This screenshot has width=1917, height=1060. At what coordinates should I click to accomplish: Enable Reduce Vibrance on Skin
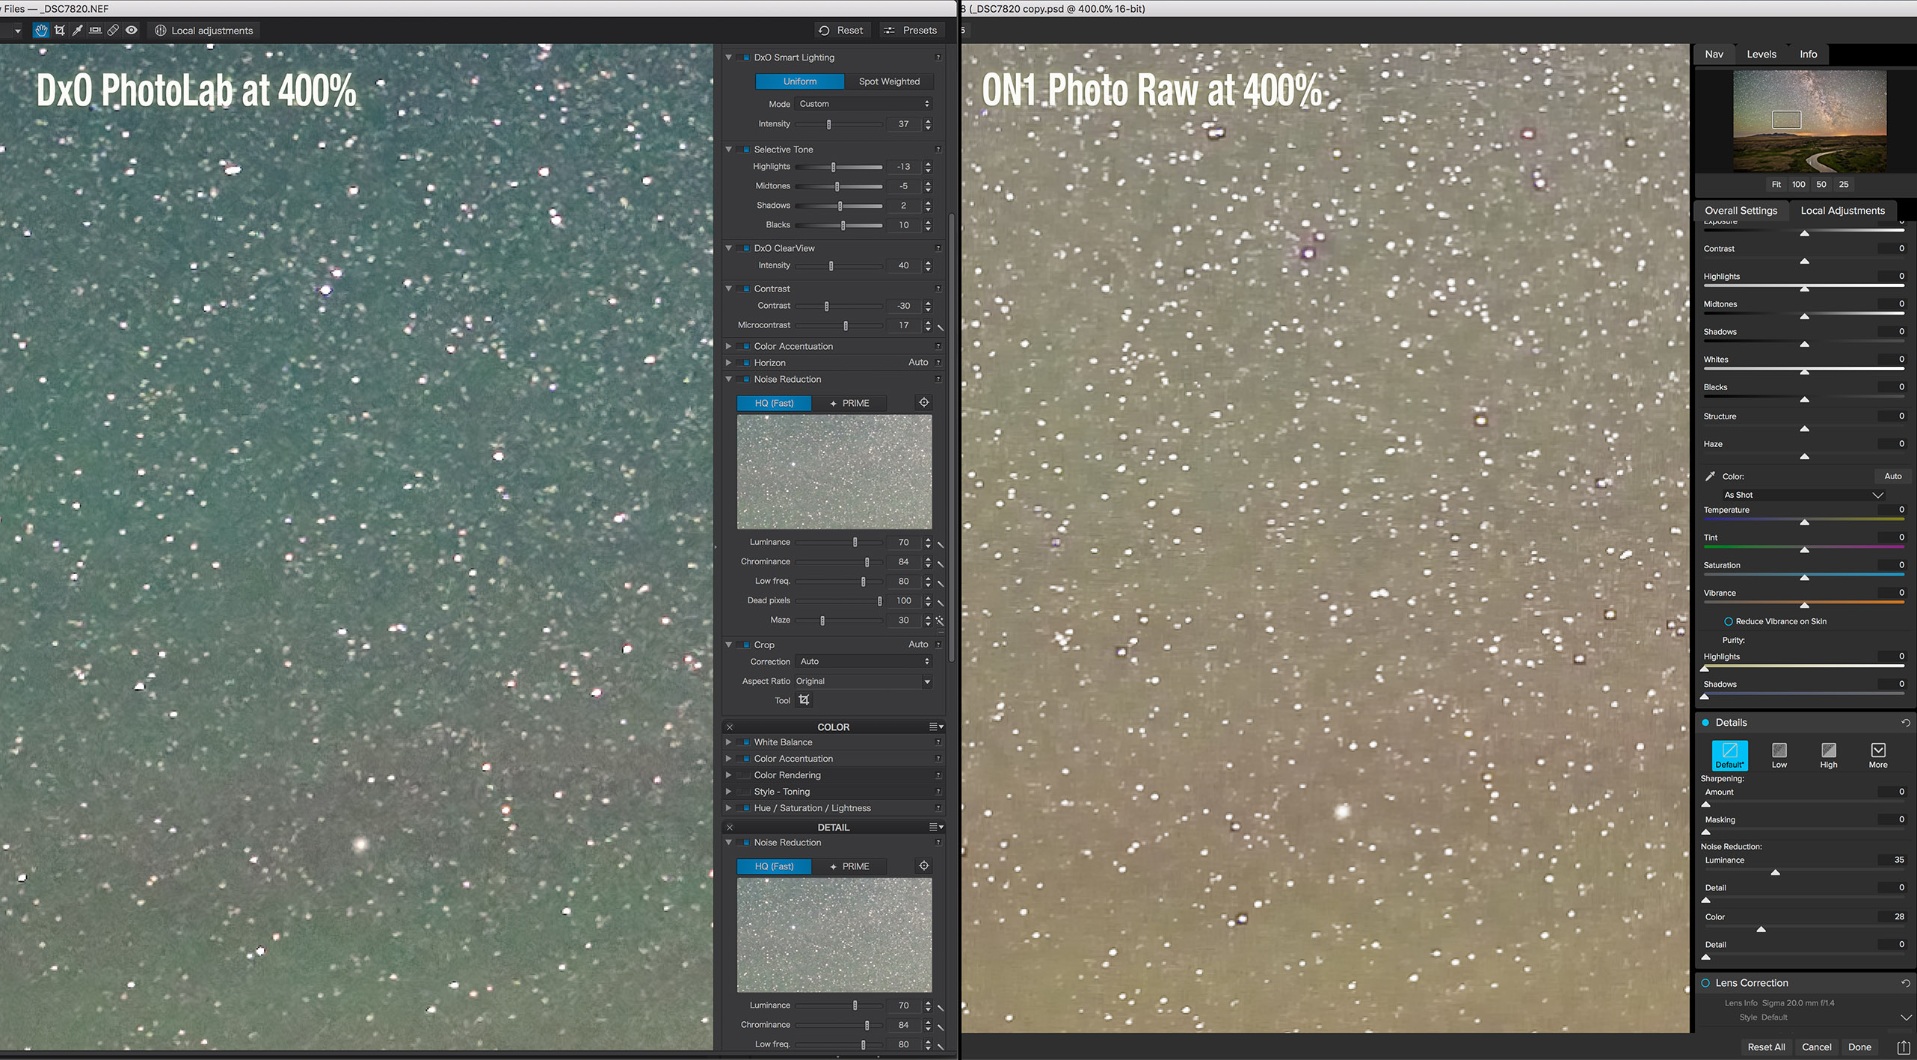click(1729, 622)
